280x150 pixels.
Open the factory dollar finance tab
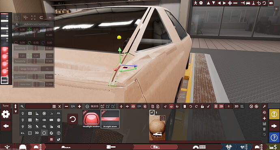click(x=274, y=147)
